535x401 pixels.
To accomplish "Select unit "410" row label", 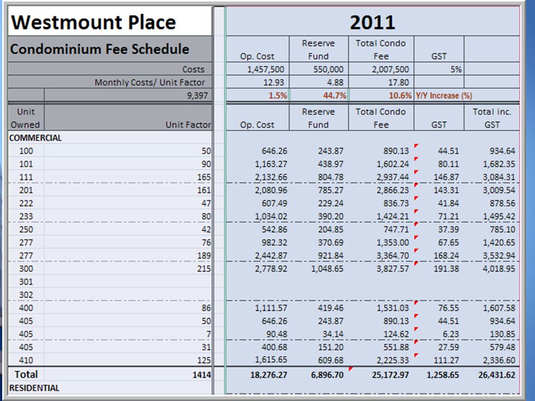I will point(26,360).
